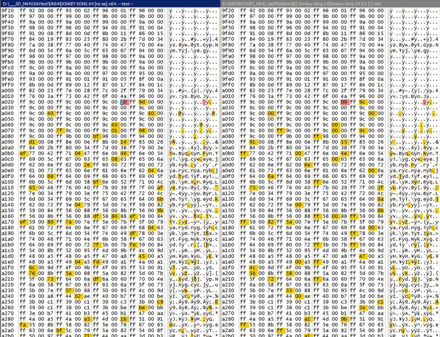Select byte fe in left row a1b0
This screenshot has width=440, height=337.
[x=133, y=245]
